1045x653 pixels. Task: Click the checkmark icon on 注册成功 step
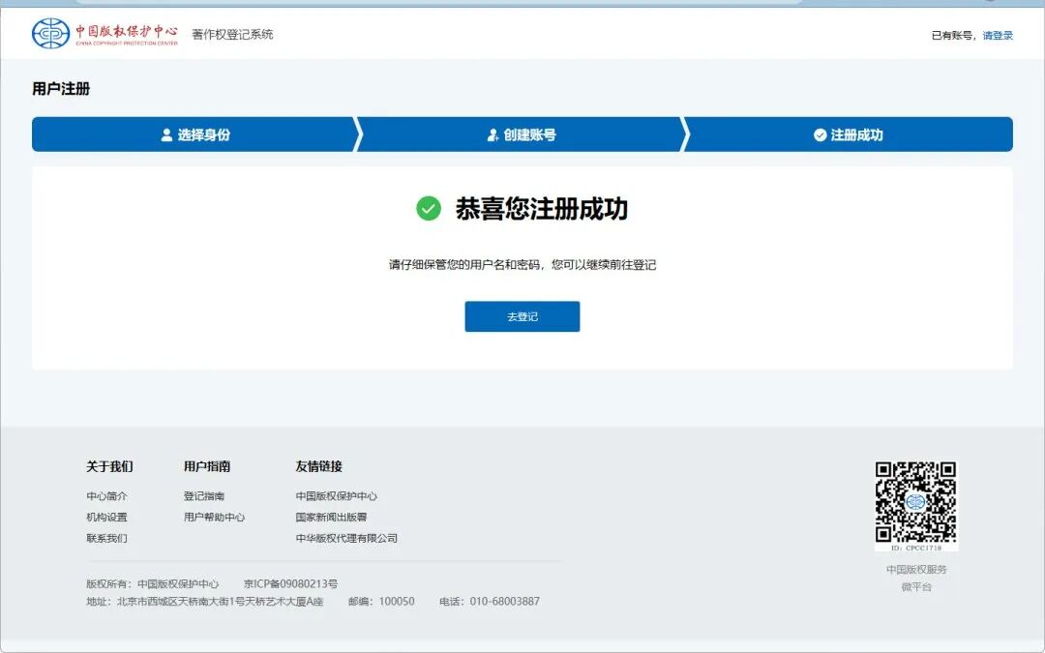tap(819, 135)
